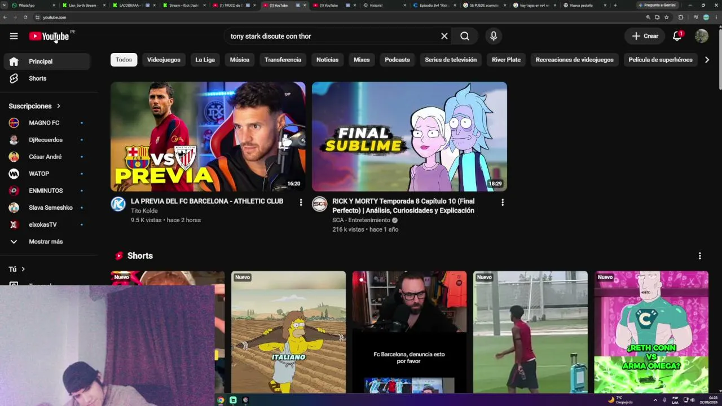
Task: Select the La Liga filter chip
Action: (x=205, y=60)
